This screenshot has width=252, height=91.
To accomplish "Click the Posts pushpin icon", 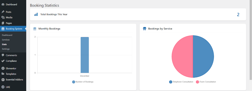I will 3,12.
